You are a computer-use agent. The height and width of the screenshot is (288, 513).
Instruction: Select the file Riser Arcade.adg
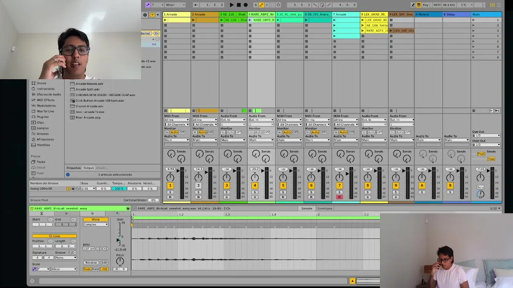pyautogui.click(x=88, y=117)
